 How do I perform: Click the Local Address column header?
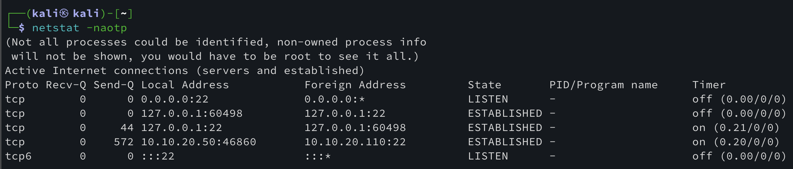pyautogui.click(x=185, y=85)
